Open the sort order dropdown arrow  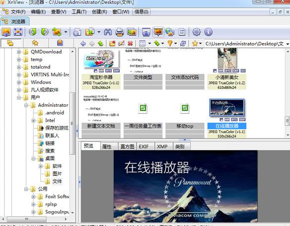tap(162, 44)
